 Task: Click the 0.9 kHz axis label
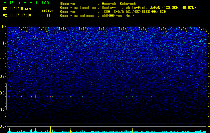[x=3, y=76]
